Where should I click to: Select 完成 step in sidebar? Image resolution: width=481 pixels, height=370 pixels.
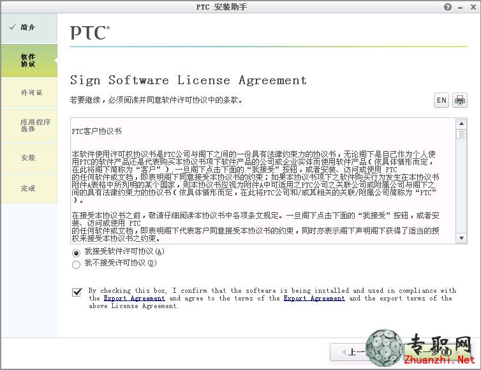click(x=29, y=189)
